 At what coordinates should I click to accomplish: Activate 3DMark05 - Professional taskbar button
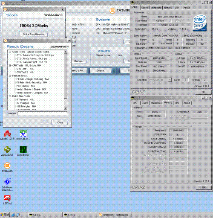click(x=115, y=215)
